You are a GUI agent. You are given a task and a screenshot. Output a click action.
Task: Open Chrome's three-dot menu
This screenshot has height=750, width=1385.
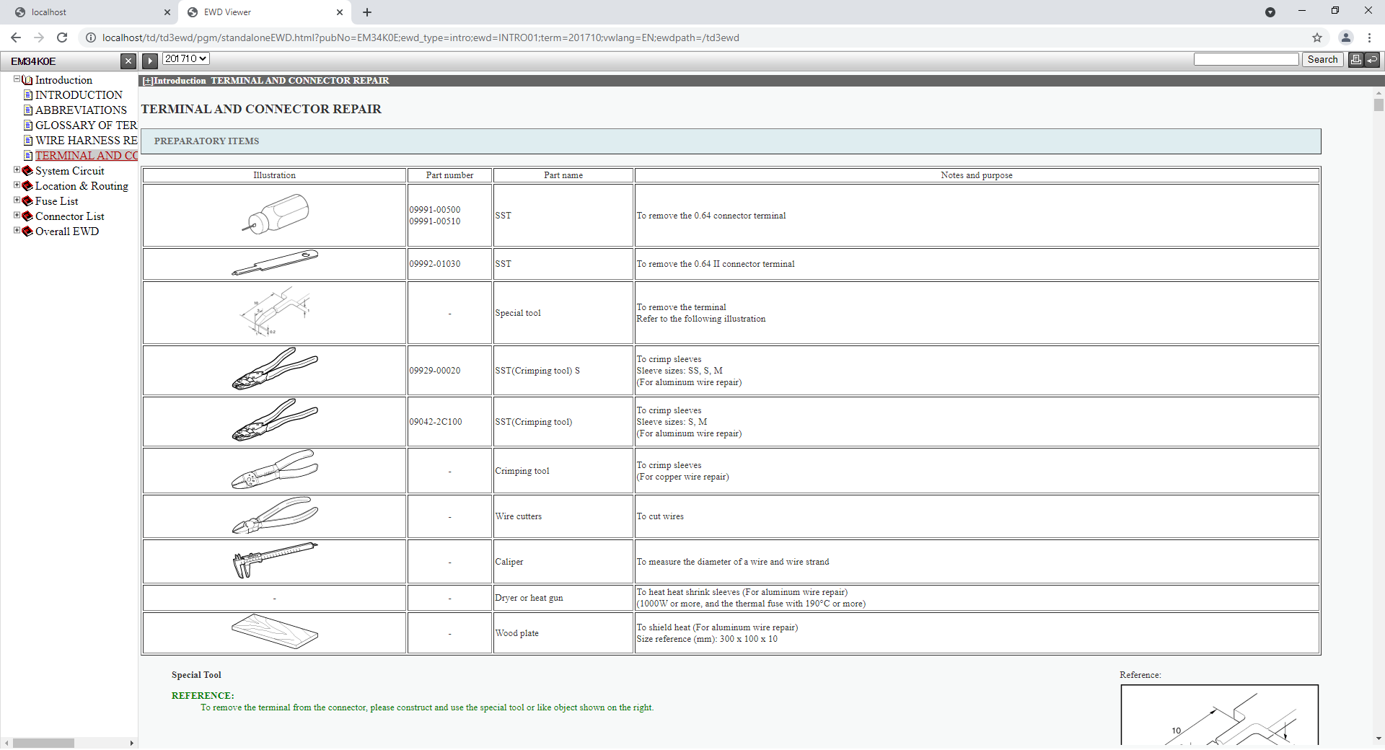point(1369,37)
